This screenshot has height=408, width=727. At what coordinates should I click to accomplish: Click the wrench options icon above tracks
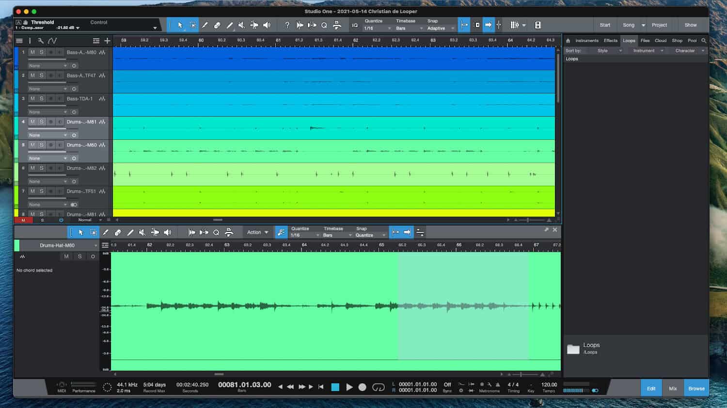coord(41,41)
